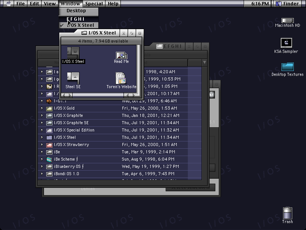Click date "Thu, Jan 18, 2001, 12:21 AM"

click(151, 116)
